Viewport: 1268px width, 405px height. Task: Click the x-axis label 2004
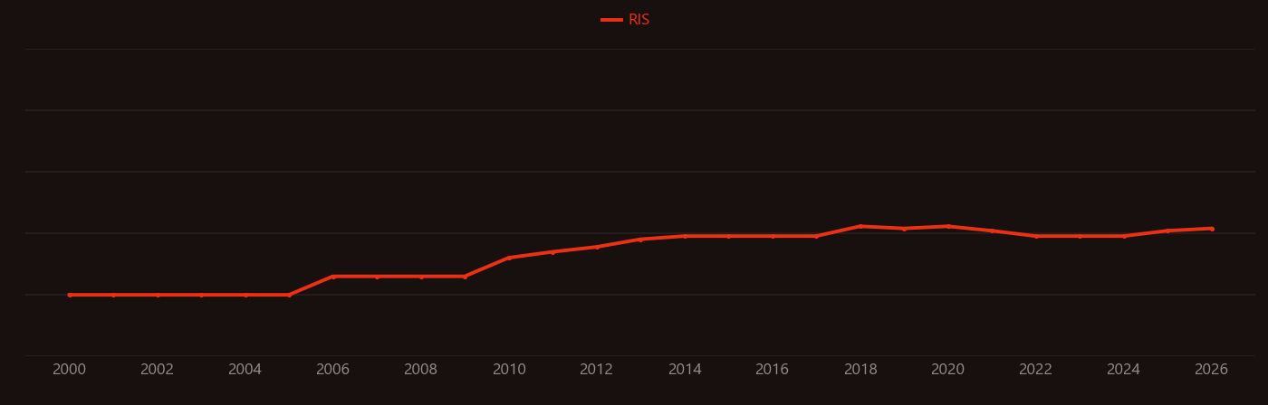(x=245, y=370)
